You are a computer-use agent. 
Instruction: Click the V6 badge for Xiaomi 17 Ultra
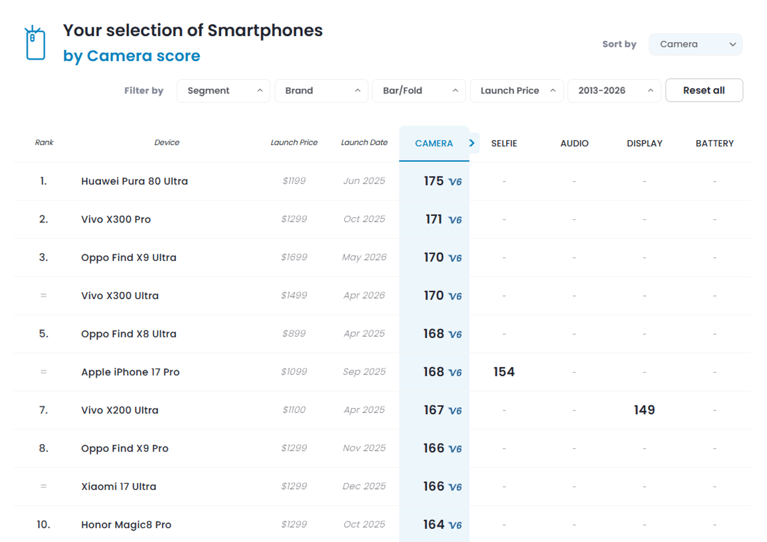pos(455,487)
